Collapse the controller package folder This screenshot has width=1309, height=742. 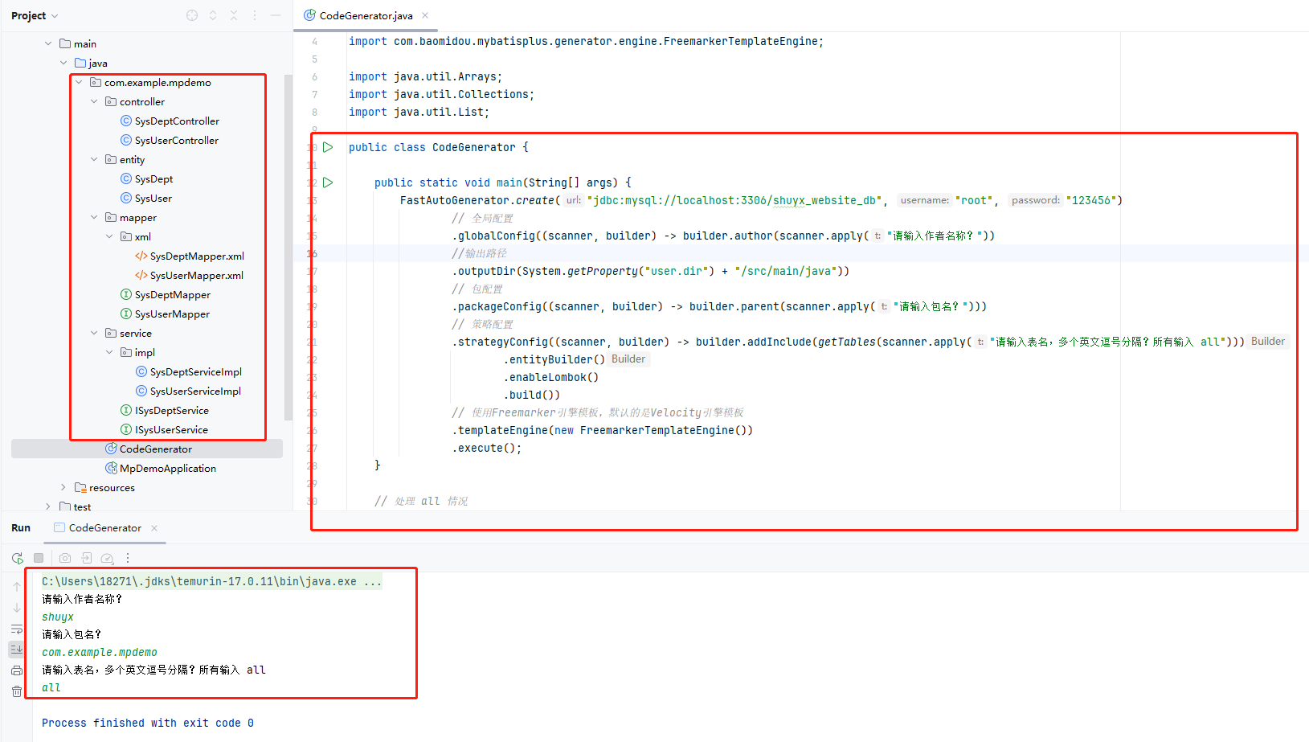coord(94,102)
